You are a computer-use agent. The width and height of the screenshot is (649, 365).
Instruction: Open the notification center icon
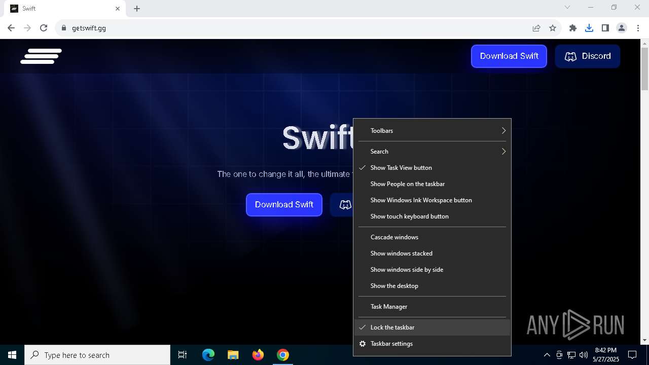(x=632, y=355)
